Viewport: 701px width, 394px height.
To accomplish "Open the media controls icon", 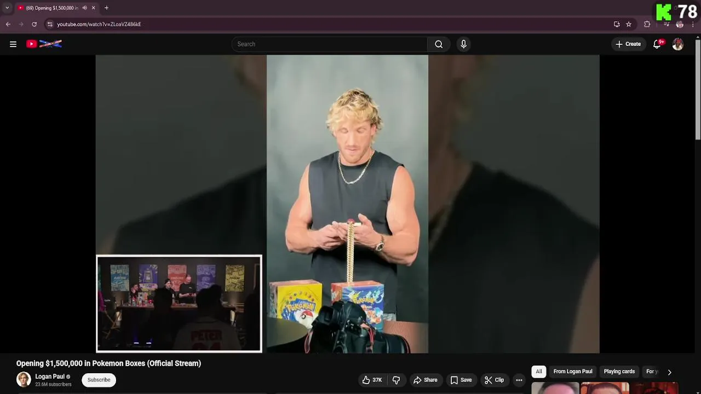I will pyautogui.click(x=666, y=24).
